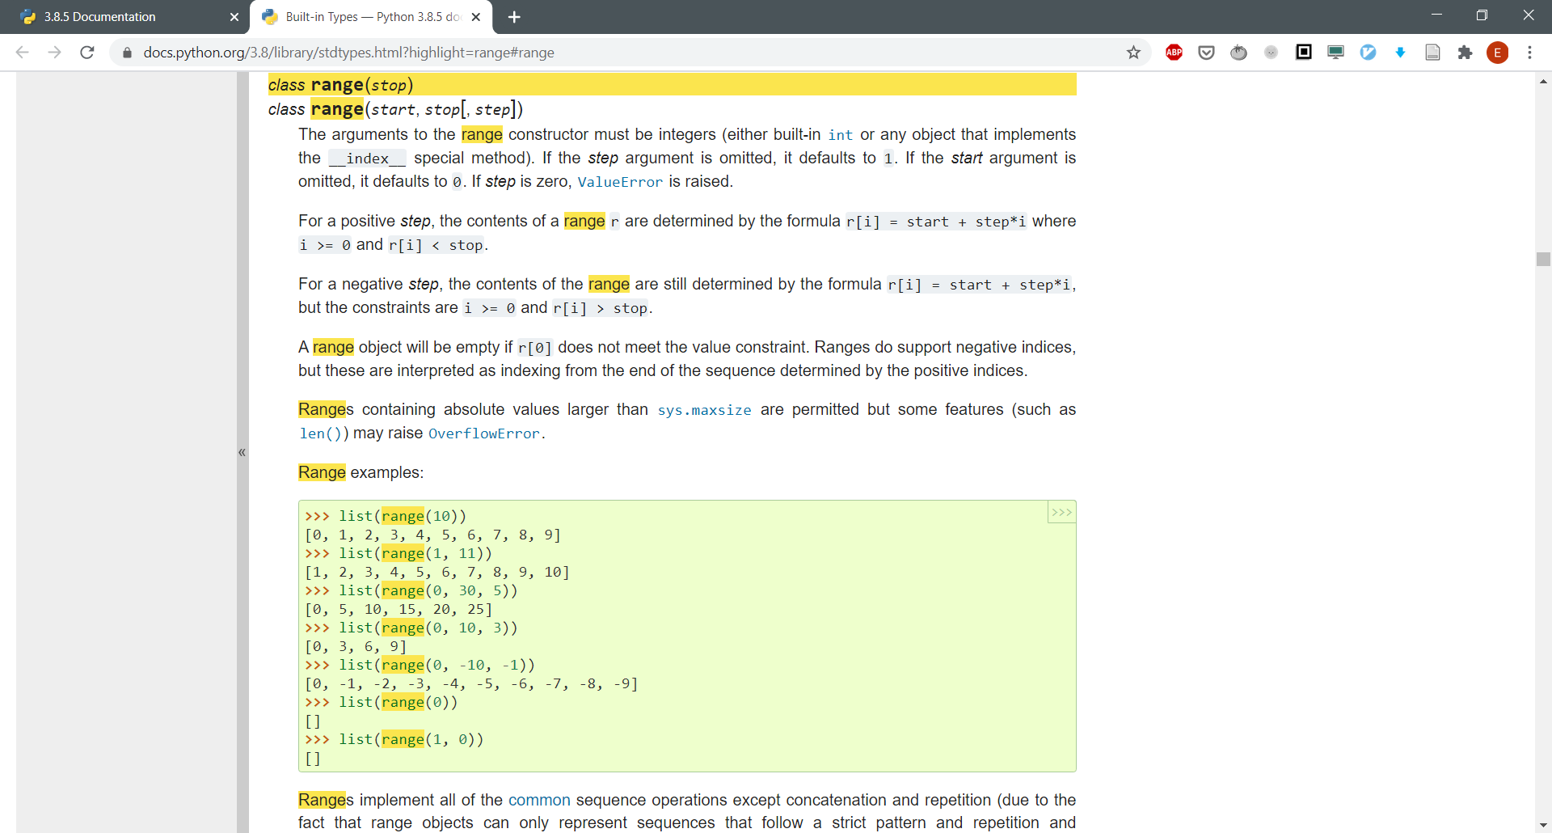Open the OverflowError link
Viewport: 1552px width, 833px height.
click(x=484, y=433)
